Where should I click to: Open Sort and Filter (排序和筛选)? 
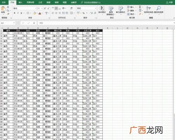coord(149,11)
